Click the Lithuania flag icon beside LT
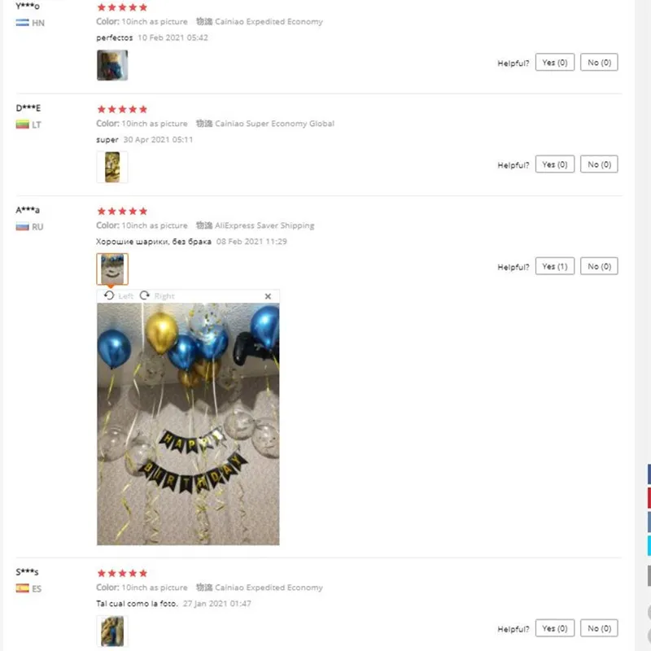651x651 pixels. [23, 125]
